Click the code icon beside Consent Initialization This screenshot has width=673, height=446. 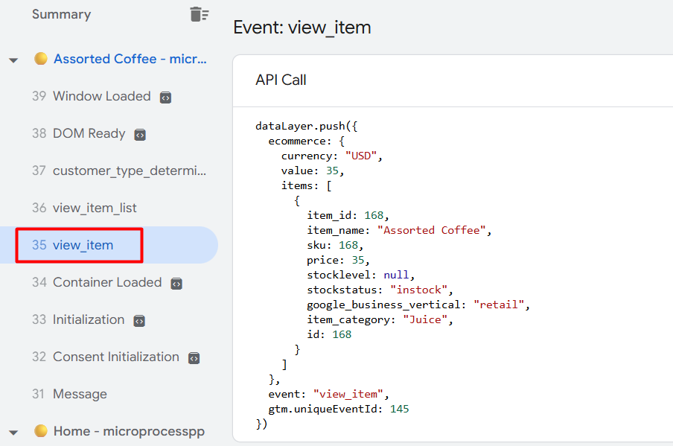click(194, 358)
